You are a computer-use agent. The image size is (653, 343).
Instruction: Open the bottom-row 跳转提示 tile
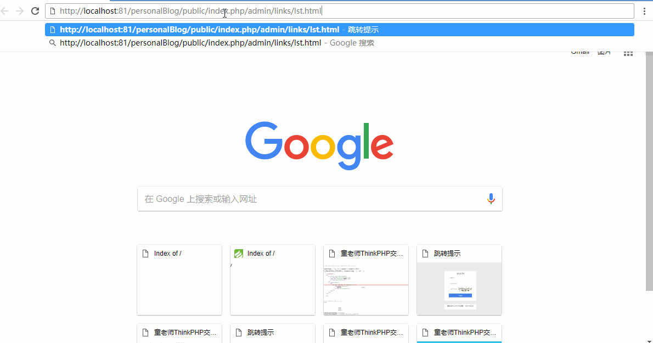pos(273,334)
